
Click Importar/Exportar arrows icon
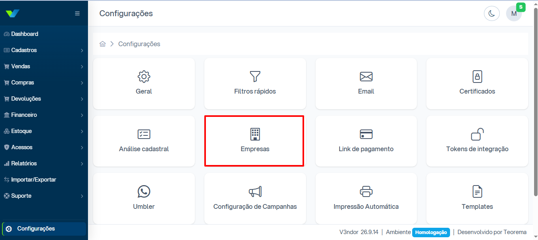7,180
